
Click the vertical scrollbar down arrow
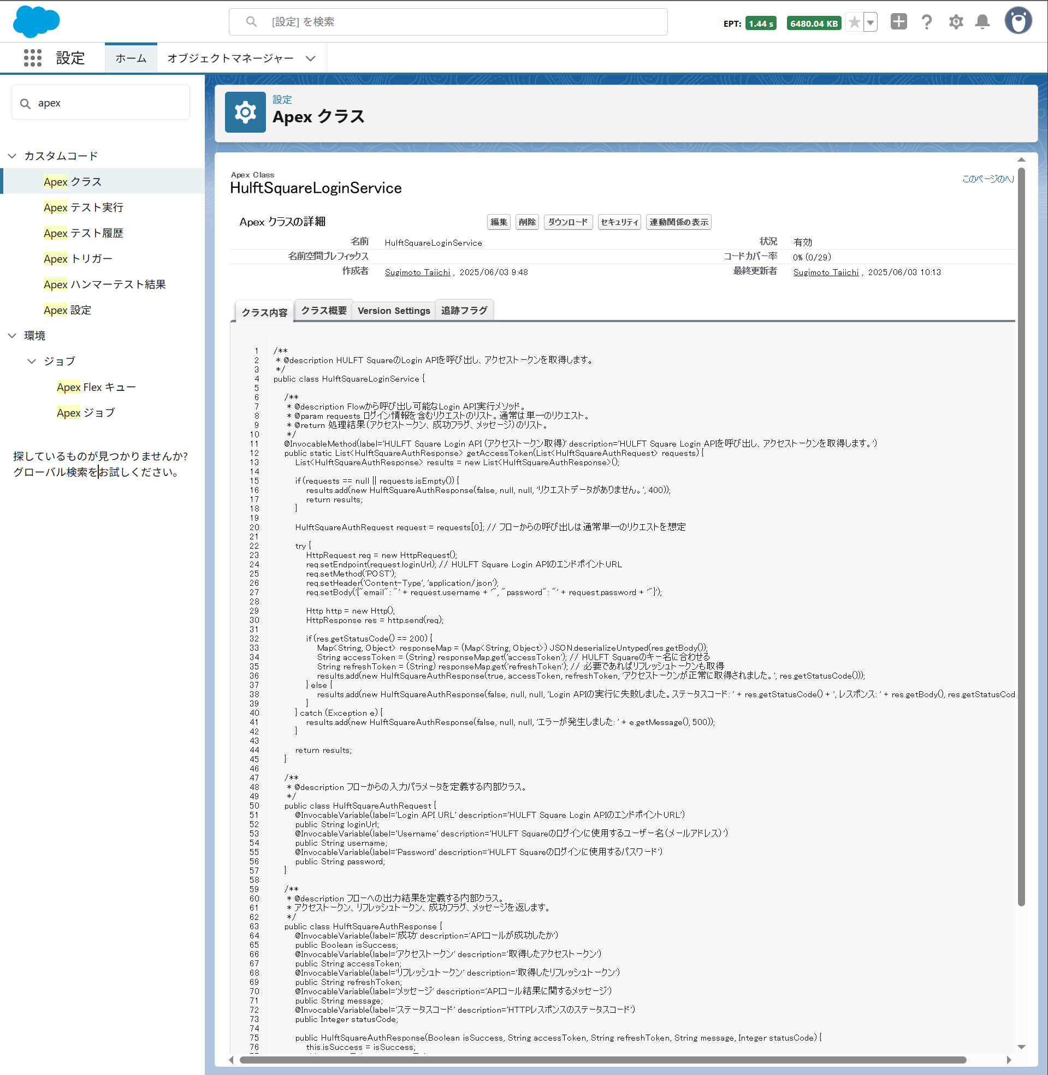coord(1022,1047)
